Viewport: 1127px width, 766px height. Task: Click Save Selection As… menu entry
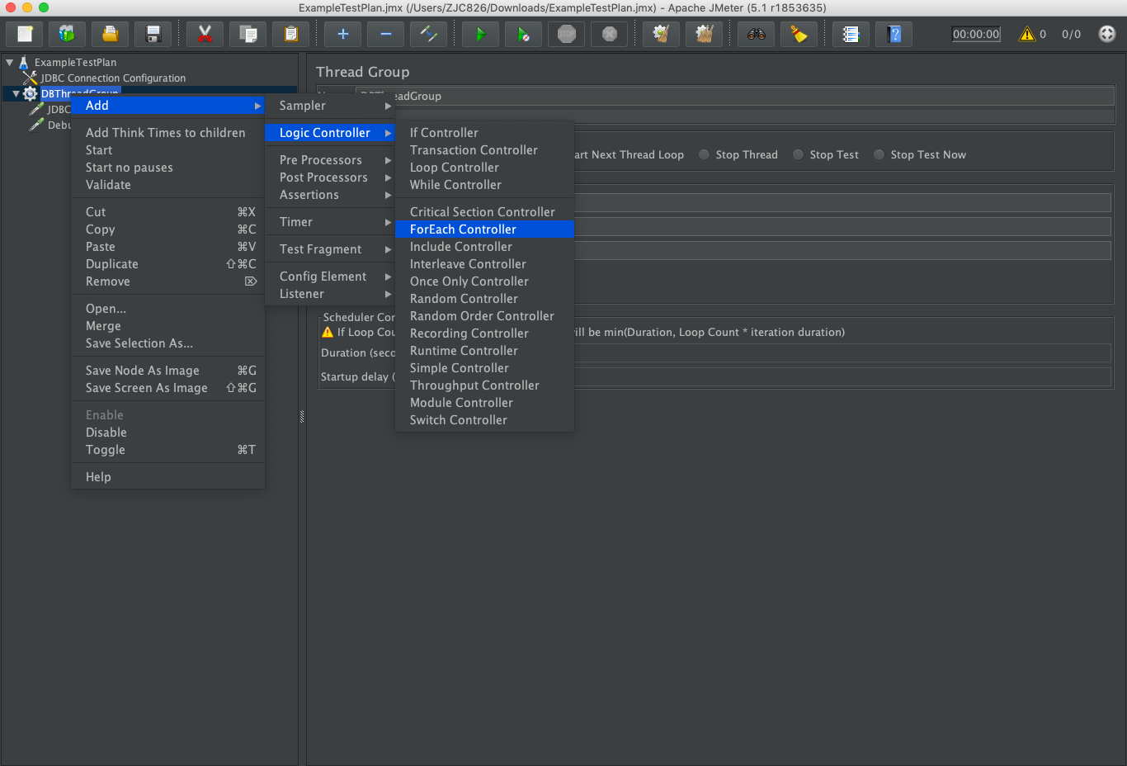tap(167, 343)
